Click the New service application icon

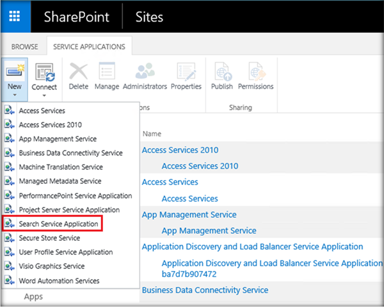click(x=14, y=72)
